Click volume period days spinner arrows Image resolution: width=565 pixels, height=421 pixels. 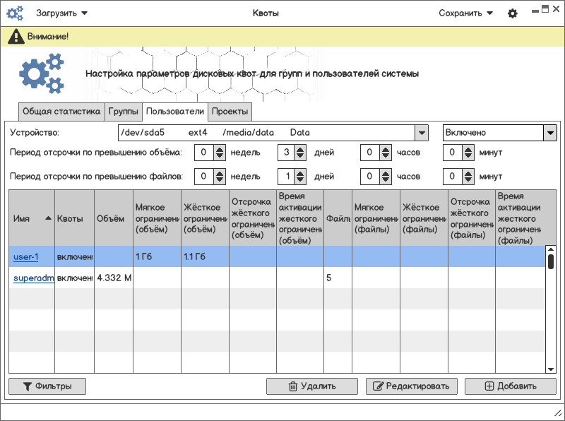point(300,153)
